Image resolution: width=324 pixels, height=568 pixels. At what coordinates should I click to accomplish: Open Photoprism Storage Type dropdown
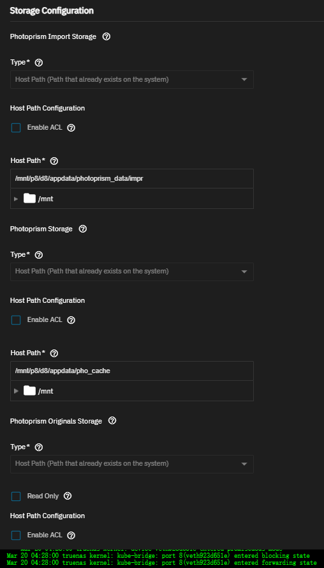tap(132, 272)
